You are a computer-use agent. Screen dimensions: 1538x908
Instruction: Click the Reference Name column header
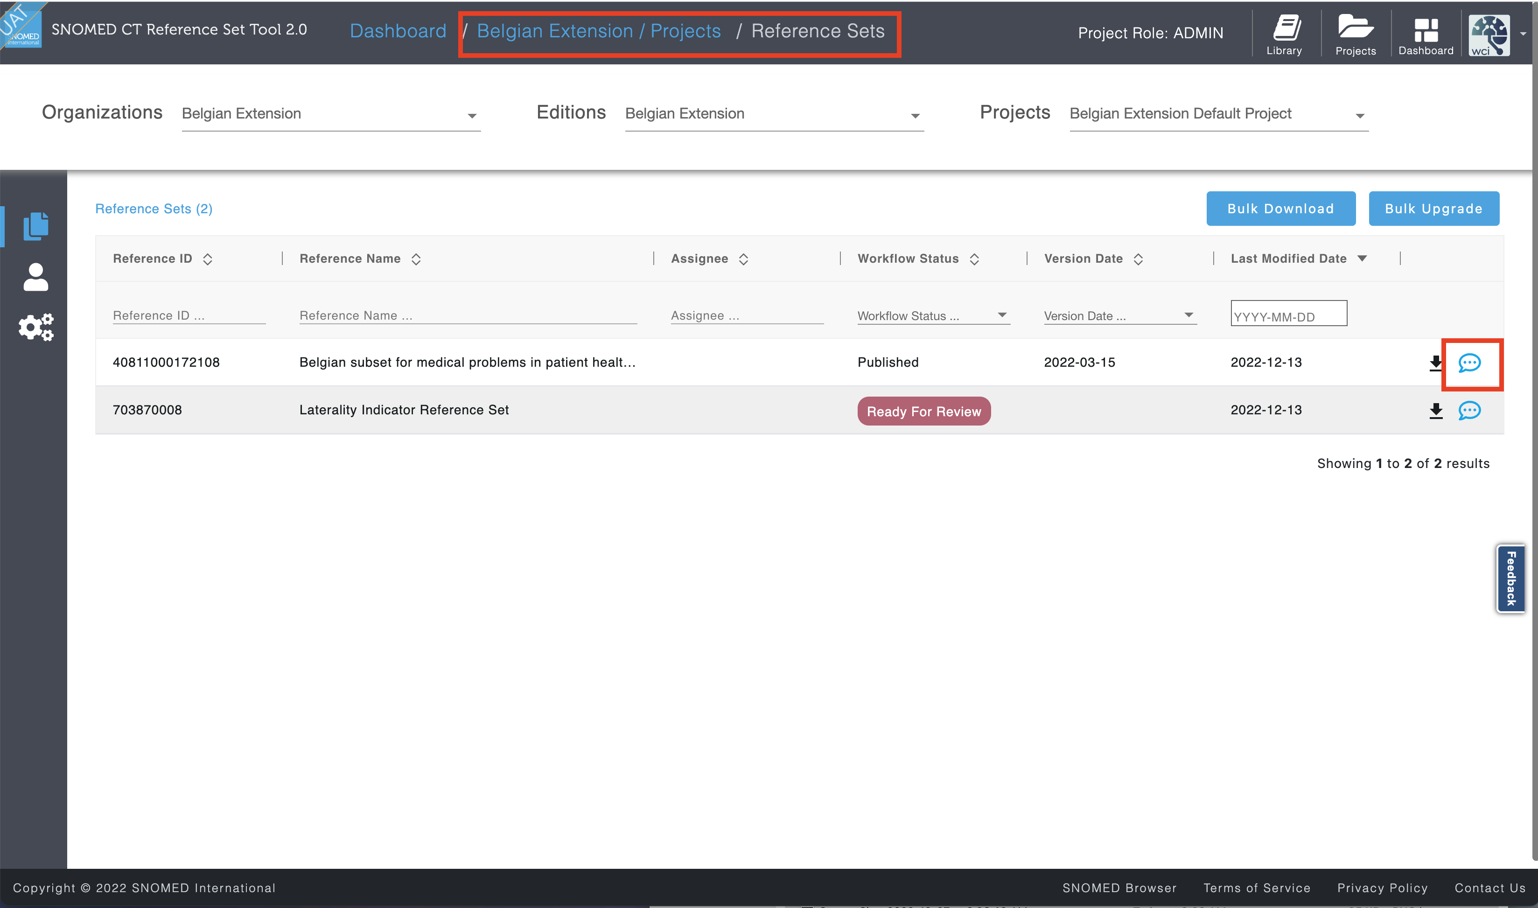pos(350,258)
